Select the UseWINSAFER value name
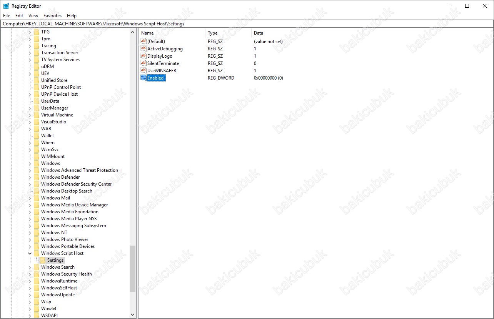 click(x=162, y=71)
